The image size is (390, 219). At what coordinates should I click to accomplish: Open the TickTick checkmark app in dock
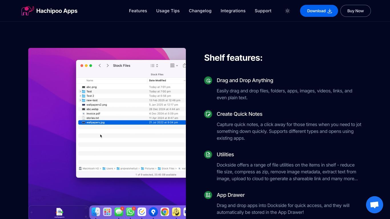(x=142, y=212)
